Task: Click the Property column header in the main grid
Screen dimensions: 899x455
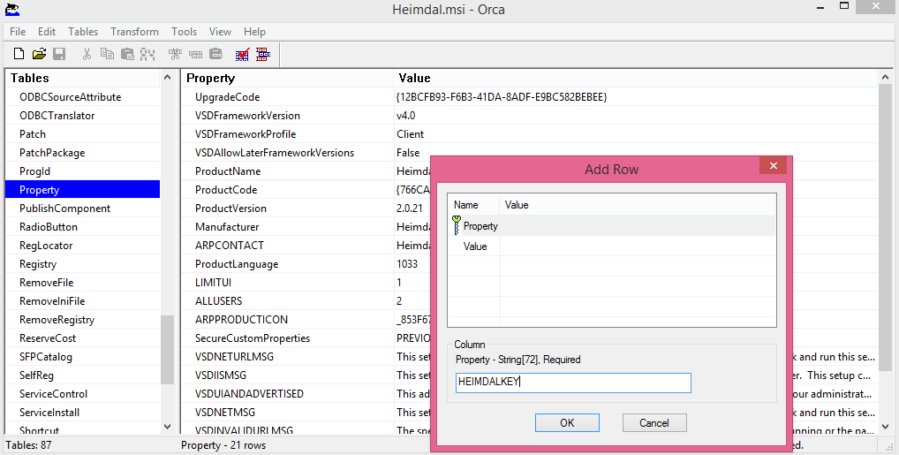Action: pyautogui.click(x=287, y=78)
